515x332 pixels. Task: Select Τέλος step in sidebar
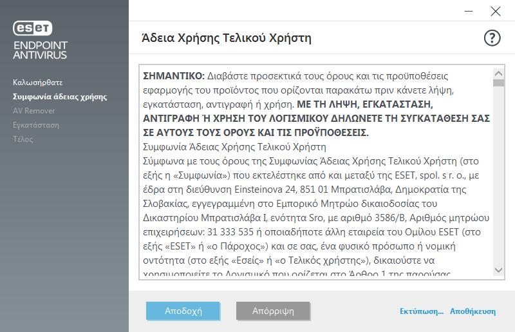[23, 139]
